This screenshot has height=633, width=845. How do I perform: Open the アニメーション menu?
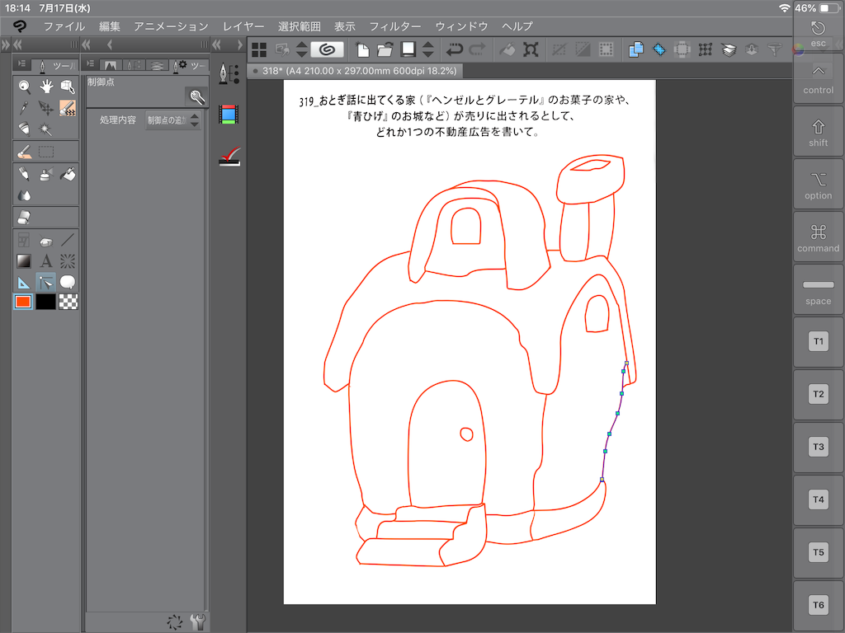(171, 26)
